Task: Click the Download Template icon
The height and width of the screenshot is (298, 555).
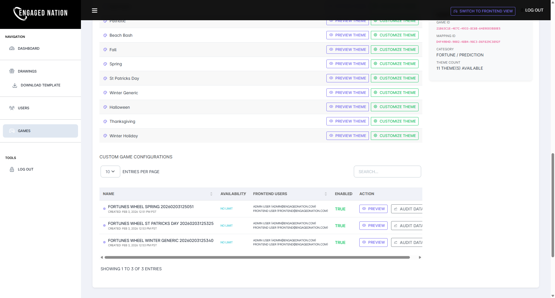Action: pyautogui.click(x=14, y=85)
